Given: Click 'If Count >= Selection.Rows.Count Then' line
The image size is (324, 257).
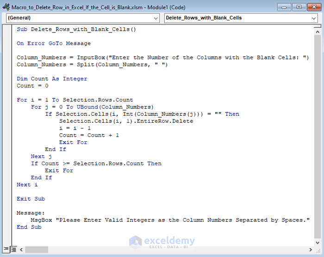Looking at the screenshot, I should [x=96, y=163].
